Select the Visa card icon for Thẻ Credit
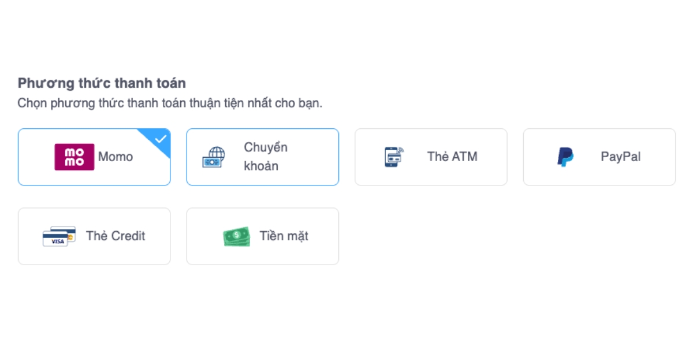 (58, 236)
